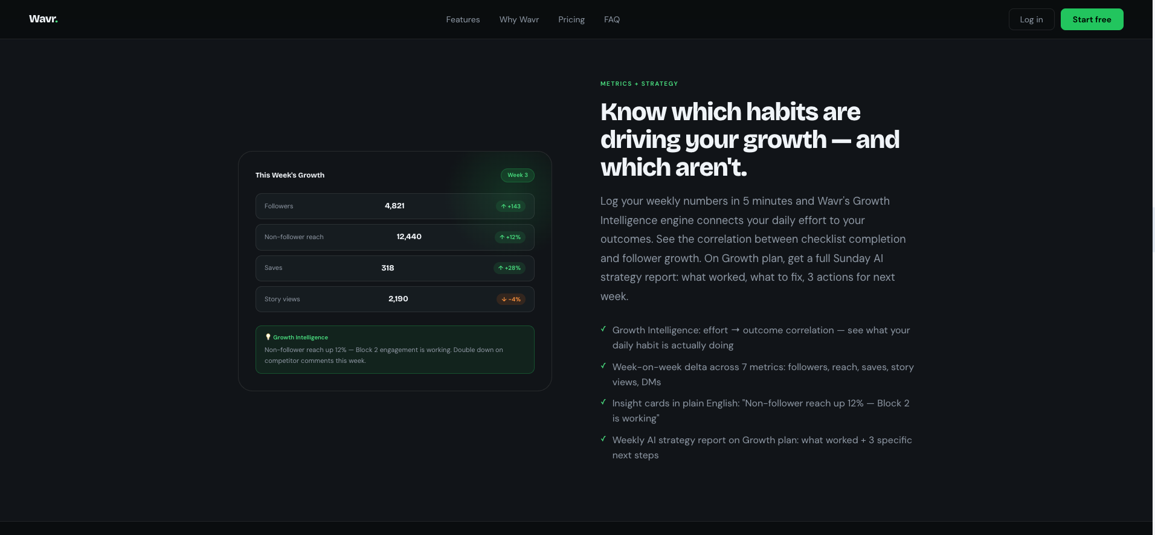Click the Growth Intelligence lightbulb icon
The image size is (1155, 535).
pos(268,337)
